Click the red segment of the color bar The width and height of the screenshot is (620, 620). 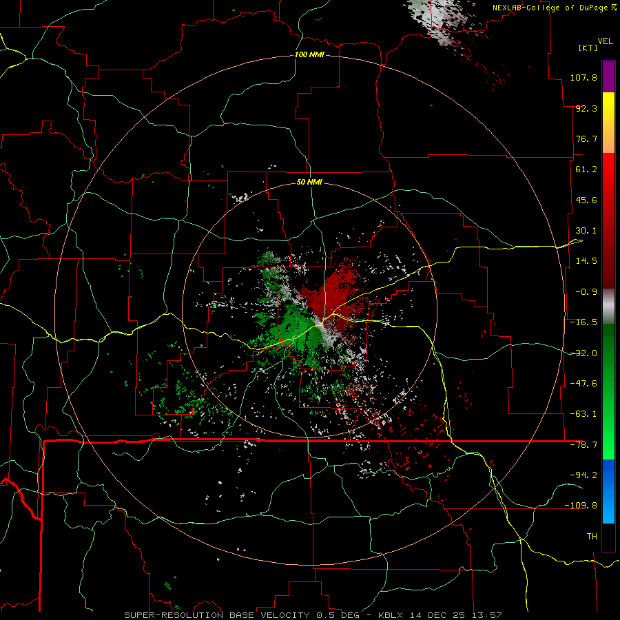pos(608,220)
